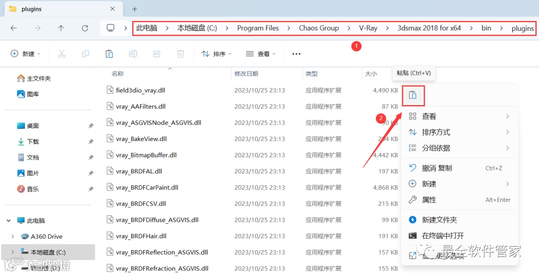Click the Copy icon in toolbar
This screenshot has height=275, width=539.
pos(85,54)
